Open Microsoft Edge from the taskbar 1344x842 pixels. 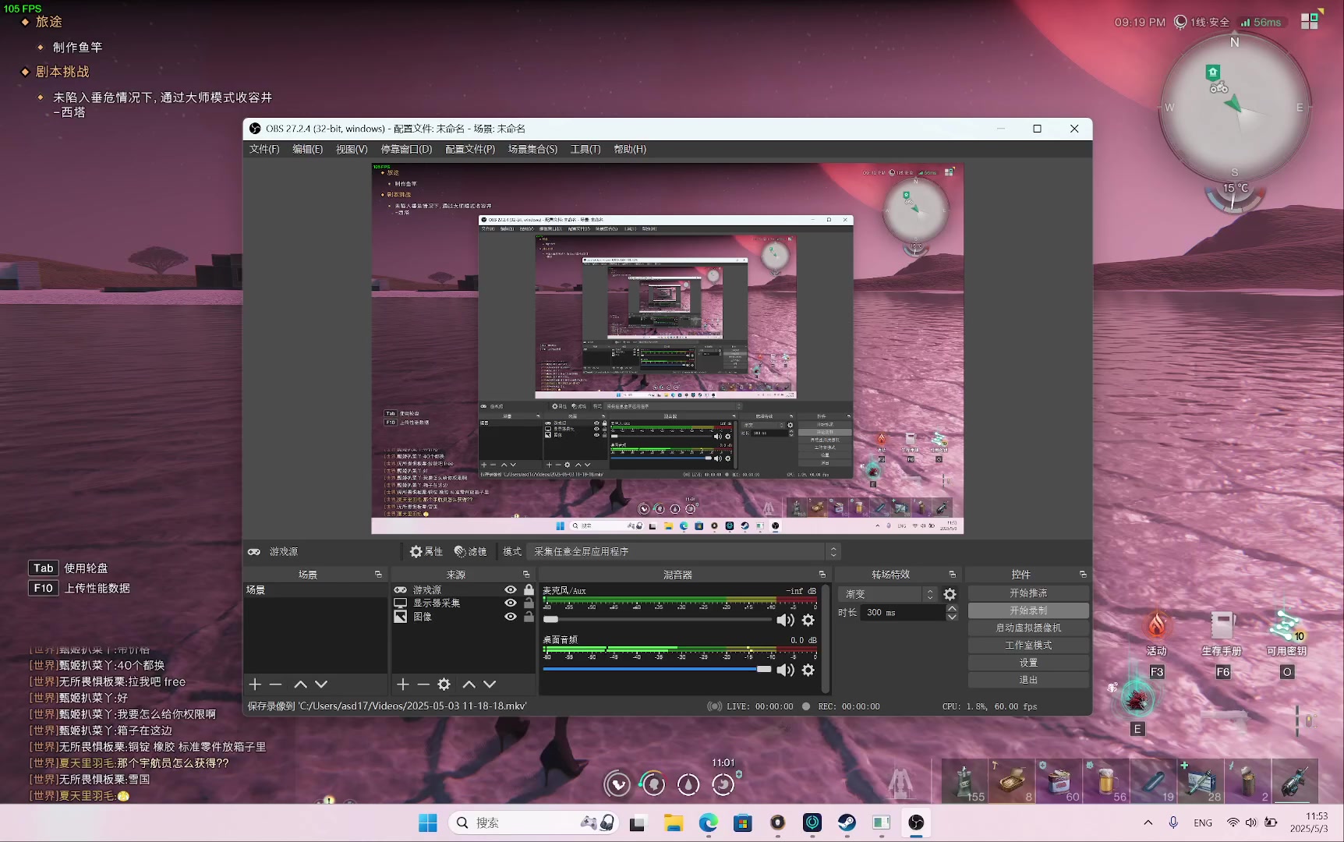click(708, 823)
